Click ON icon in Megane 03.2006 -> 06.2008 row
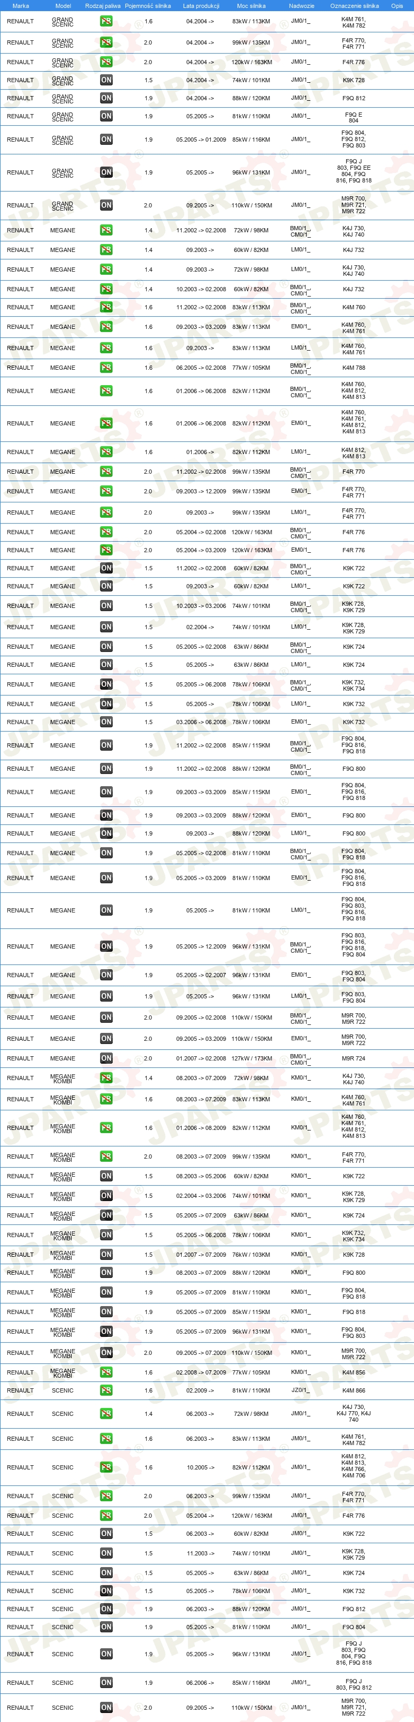414x1722 pixels. pyautogui.click(x=106, y=722)
